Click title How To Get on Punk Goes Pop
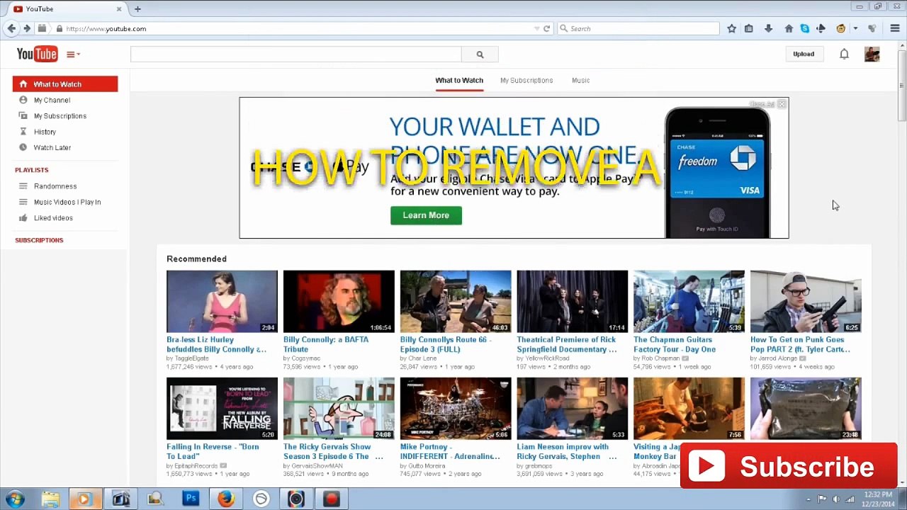907x510 pixels. click(x=800, y=344)
